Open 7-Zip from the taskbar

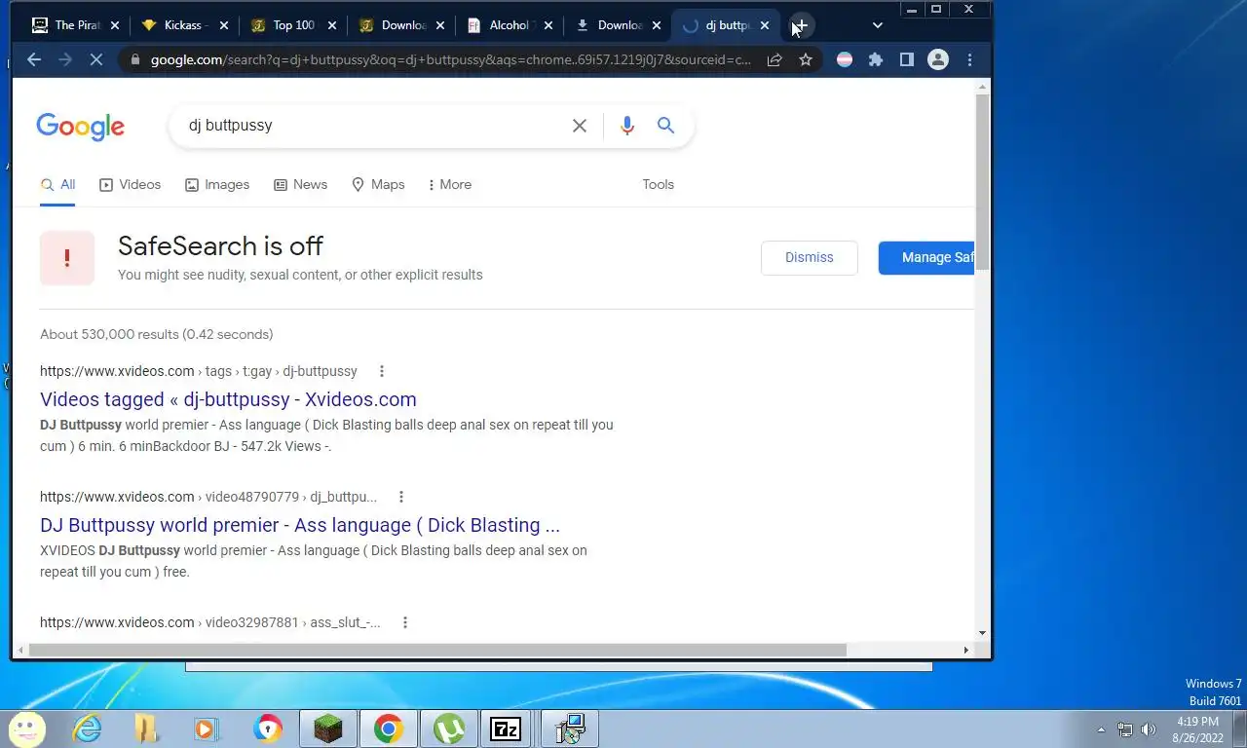(x=506, y=729)
